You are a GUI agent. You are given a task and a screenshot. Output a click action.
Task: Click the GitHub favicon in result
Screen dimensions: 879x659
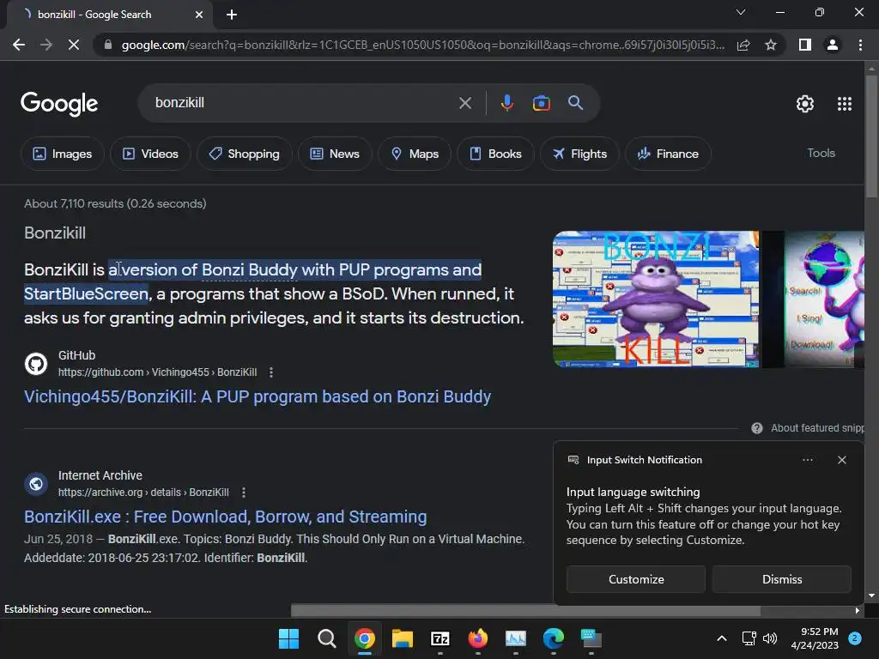click(36, 364)
